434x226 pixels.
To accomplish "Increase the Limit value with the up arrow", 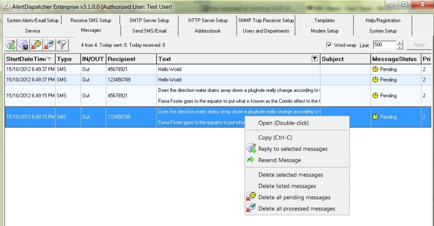I will click(x=400, y=43).
